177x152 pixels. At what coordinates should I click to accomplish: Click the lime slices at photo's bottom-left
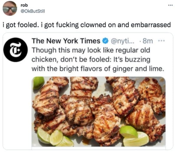pyautogui.click(x=55, y=138)
